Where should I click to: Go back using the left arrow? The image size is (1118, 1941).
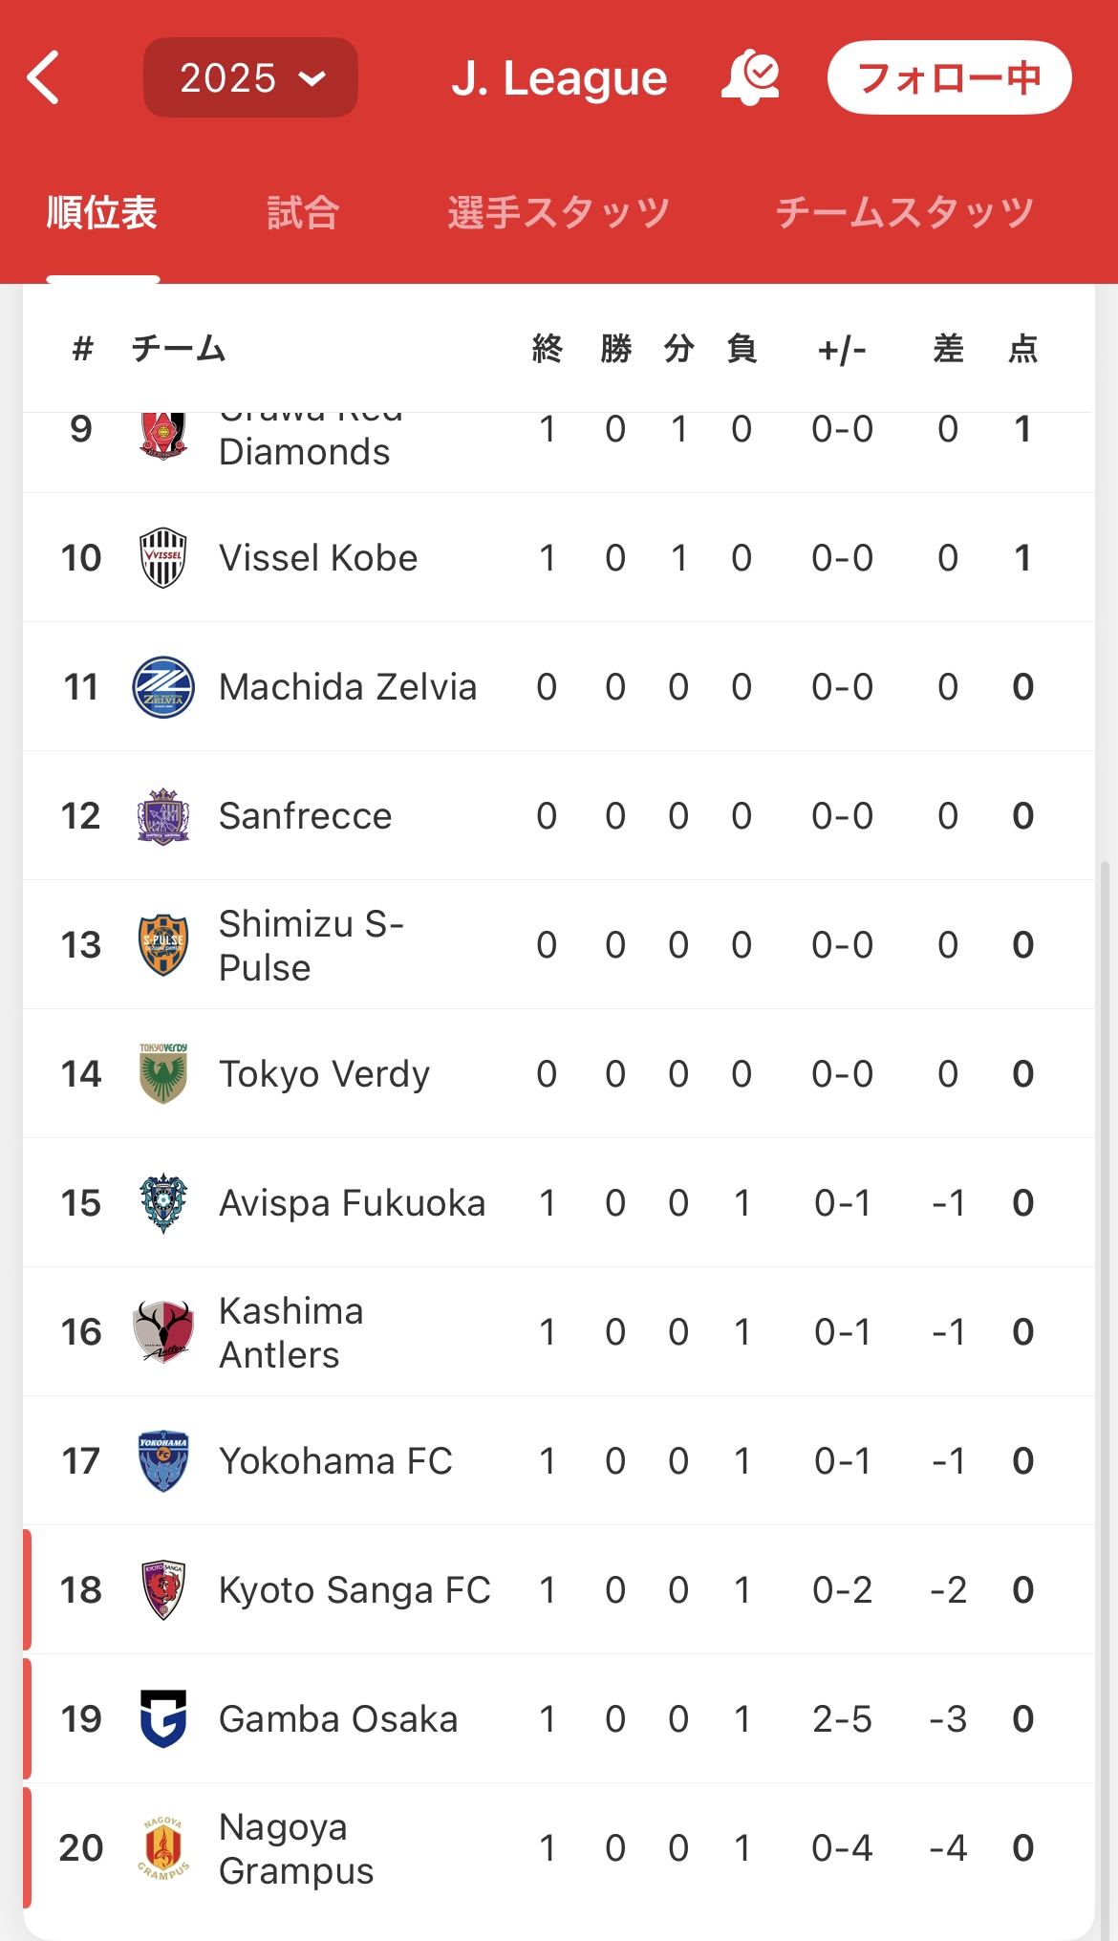44,77
